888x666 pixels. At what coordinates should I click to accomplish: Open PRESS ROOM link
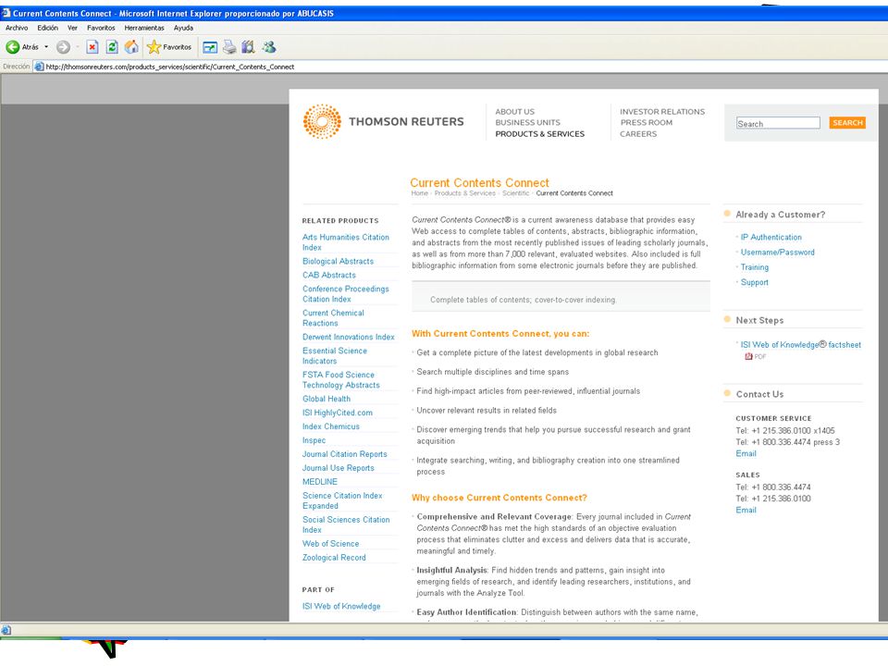point(647,123)
